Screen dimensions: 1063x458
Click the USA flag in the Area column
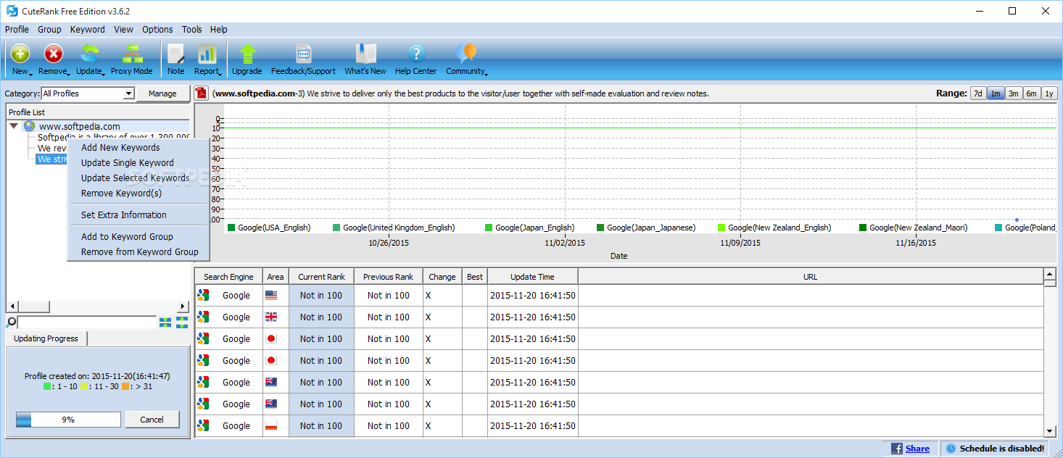pyautogui.click(x=271, y=295)
